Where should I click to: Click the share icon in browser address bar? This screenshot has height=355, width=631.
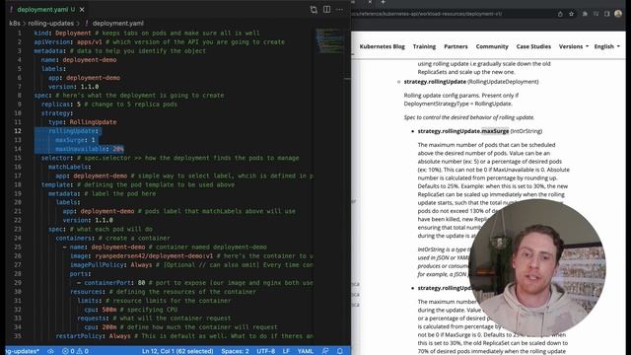tap(560, 14)
